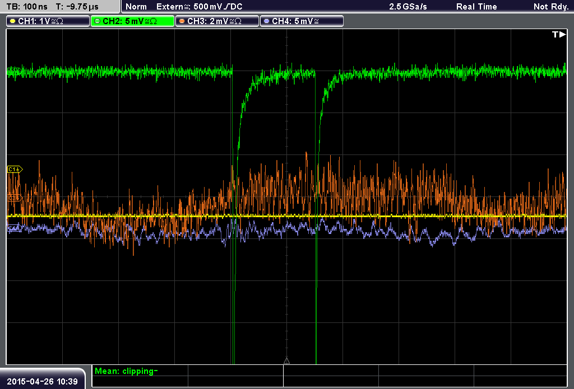Select the CH1: 1V channel tab
The image size is (574, 389).
[48, 21]
